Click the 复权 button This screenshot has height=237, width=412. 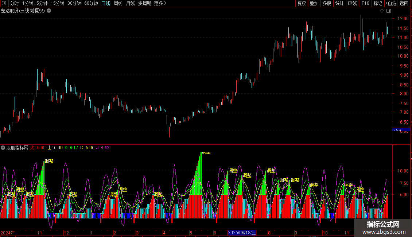(302, 3)
